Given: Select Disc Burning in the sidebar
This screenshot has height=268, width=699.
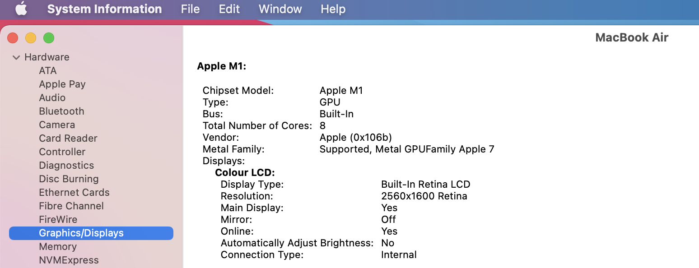Looking at the screenshot, I should pos(69,179).
